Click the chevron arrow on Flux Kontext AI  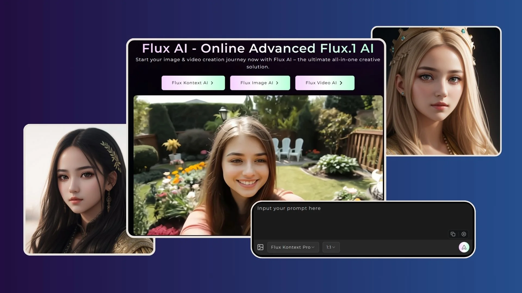coord(212,83)
